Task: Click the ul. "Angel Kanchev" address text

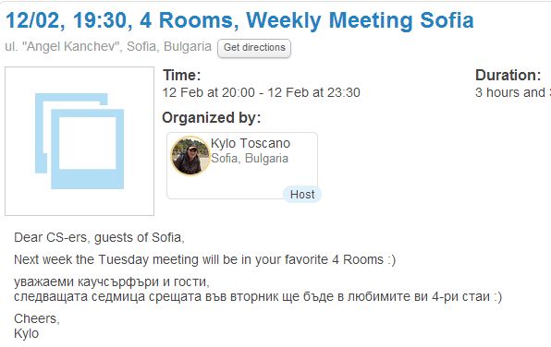Action: click(108, 46)
